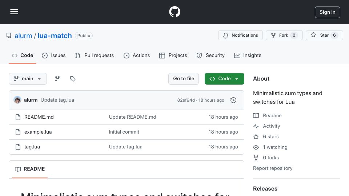Image resolution: width=349 pixels, height=196 pixels.
Task: Click the file icon next to tag.lua
Action: click(x=18, y=147)
